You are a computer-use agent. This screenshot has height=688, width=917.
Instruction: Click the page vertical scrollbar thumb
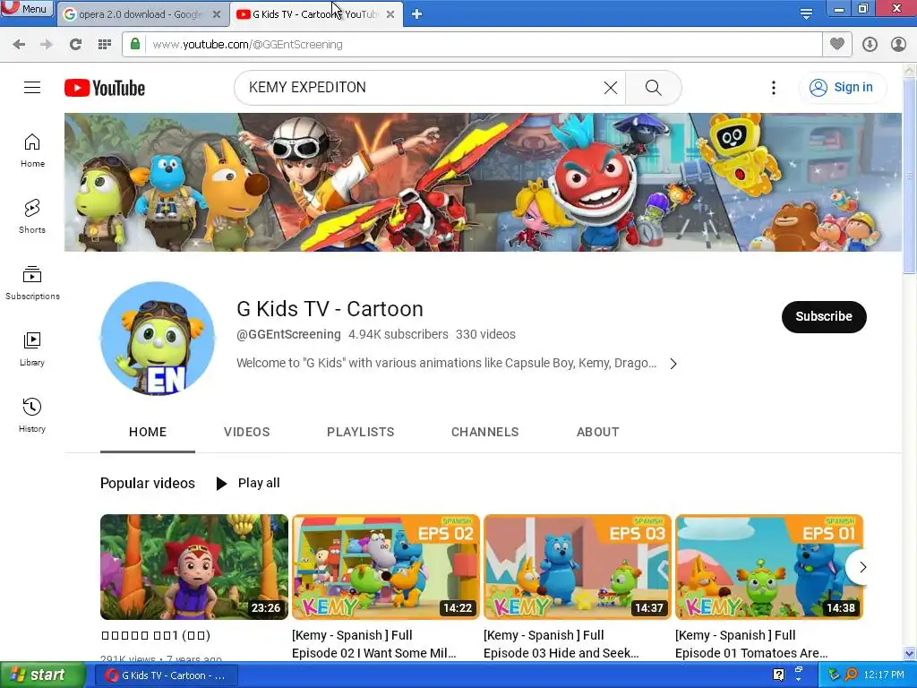click(909, 176)
